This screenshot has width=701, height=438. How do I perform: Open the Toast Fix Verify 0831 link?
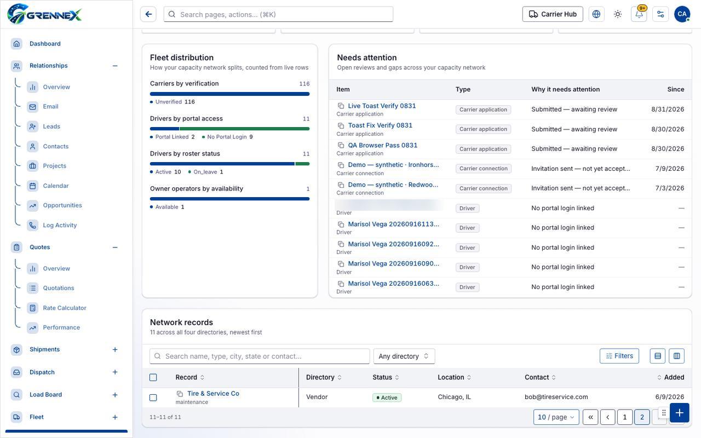[380, 125]
